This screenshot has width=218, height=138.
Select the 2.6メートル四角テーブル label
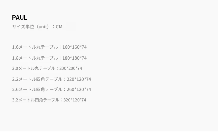[37, 89]
